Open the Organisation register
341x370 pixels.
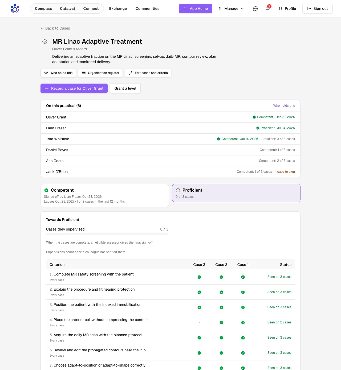100,73
